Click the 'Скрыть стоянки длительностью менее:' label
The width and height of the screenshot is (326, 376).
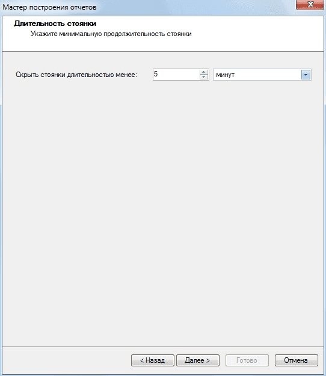click(76, 75)
